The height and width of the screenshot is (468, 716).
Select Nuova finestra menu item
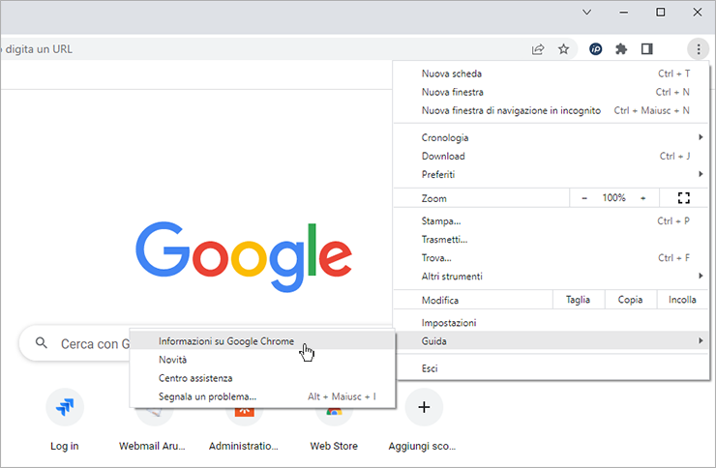pos(551,92)
